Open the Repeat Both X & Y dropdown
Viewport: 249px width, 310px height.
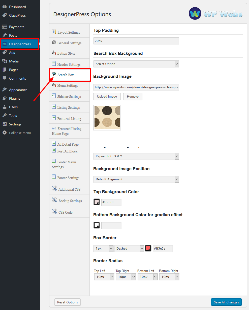click(136, 156)
